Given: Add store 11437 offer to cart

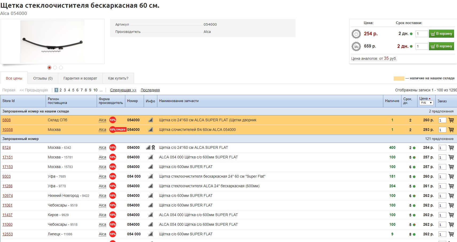Looking at the screenshot, I should 451,215.
